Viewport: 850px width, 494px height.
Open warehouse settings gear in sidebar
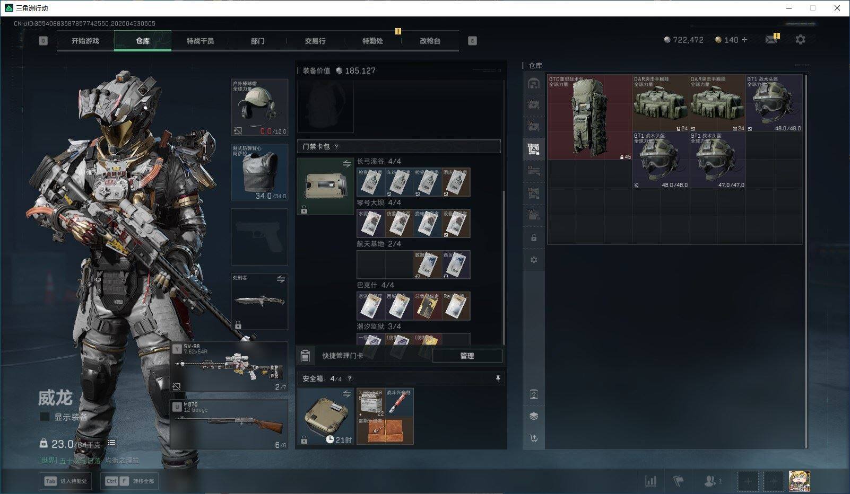pyautogui.click(x=534, y=260)
